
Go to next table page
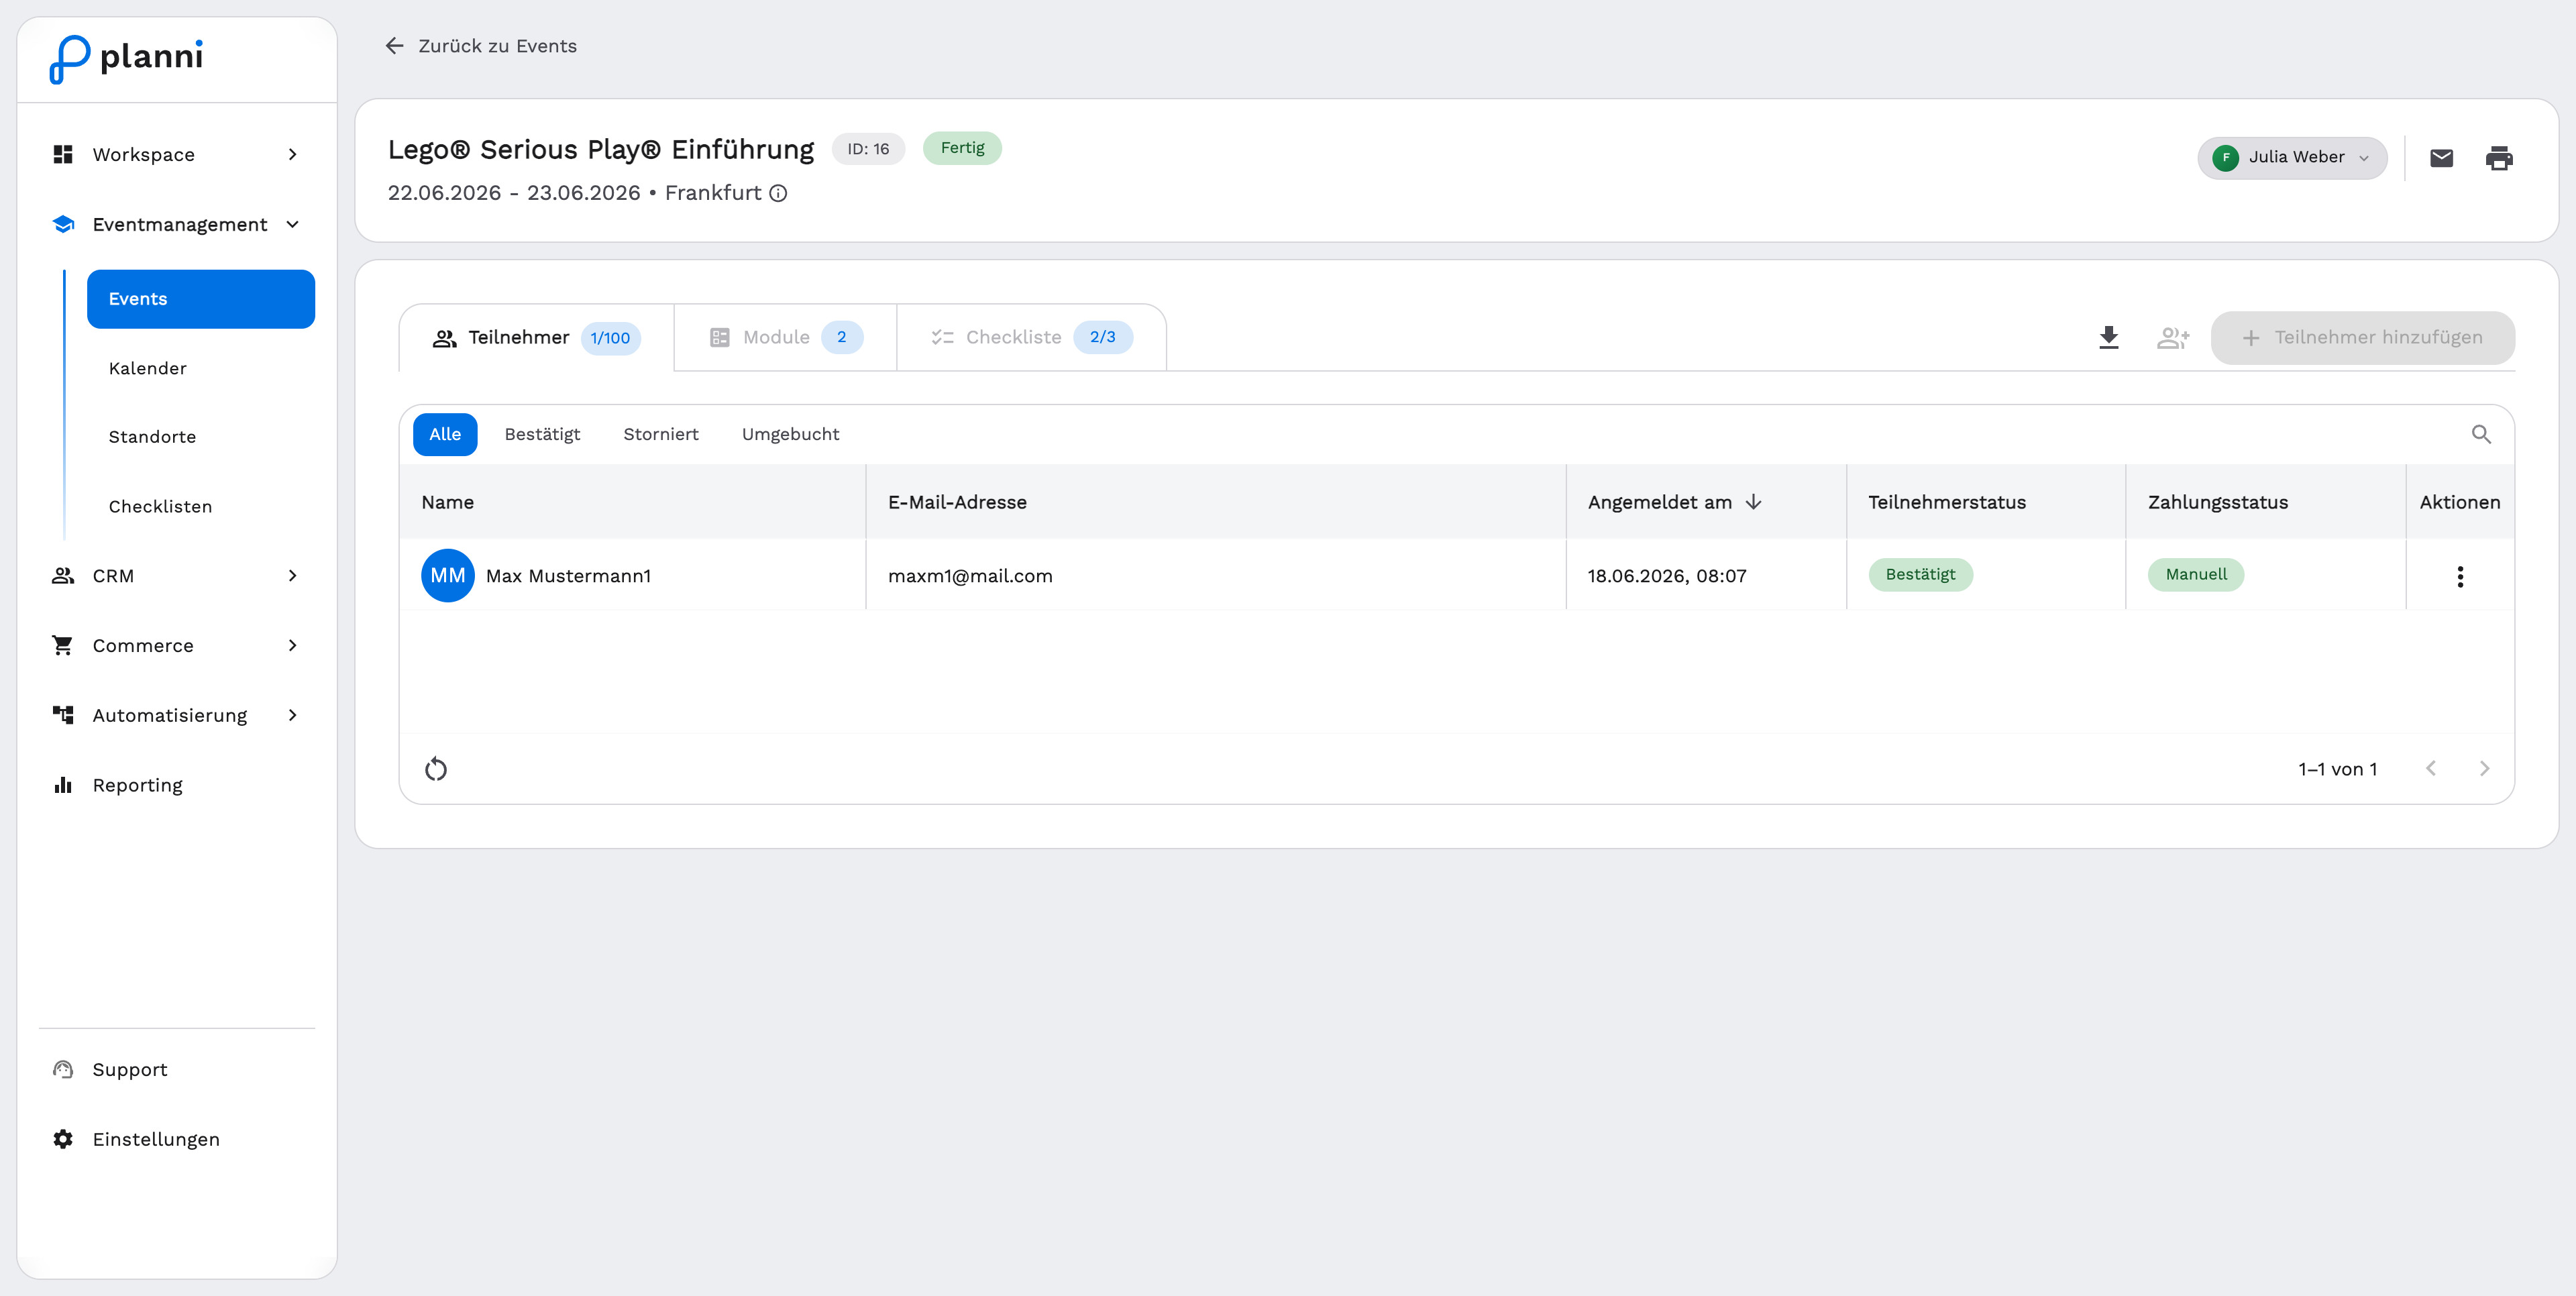click(x=2484, y=769)
